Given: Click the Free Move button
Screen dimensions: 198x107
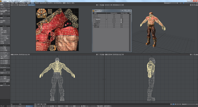Looking at the screenshot, I should click(x=32, y=5).
